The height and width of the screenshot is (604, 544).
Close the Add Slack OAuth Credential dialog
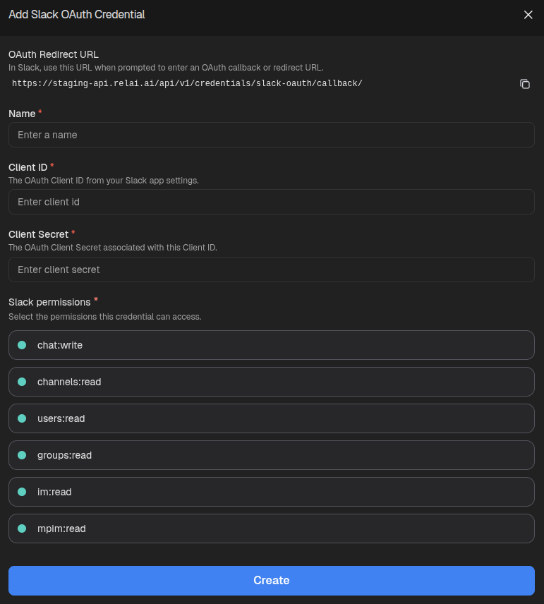click(528, 14)
